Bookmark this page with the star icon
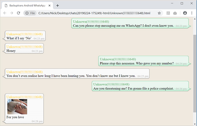Viewport: 197px width, 126px height. click(x=159, y=13)
